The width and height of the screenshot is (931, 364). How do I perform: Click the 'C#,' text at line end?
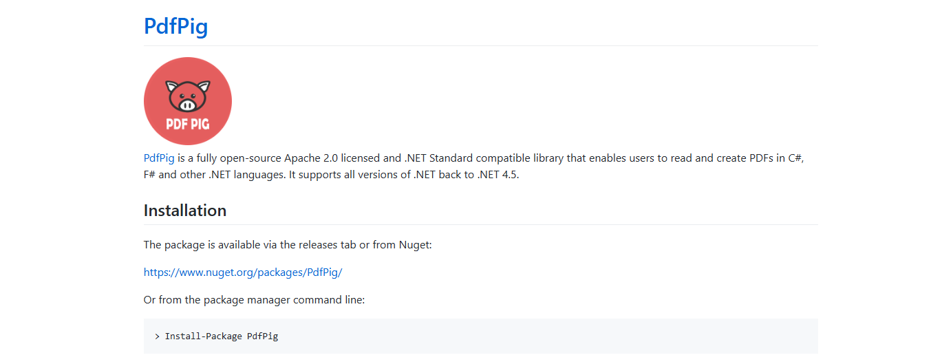tap(796, 158)
